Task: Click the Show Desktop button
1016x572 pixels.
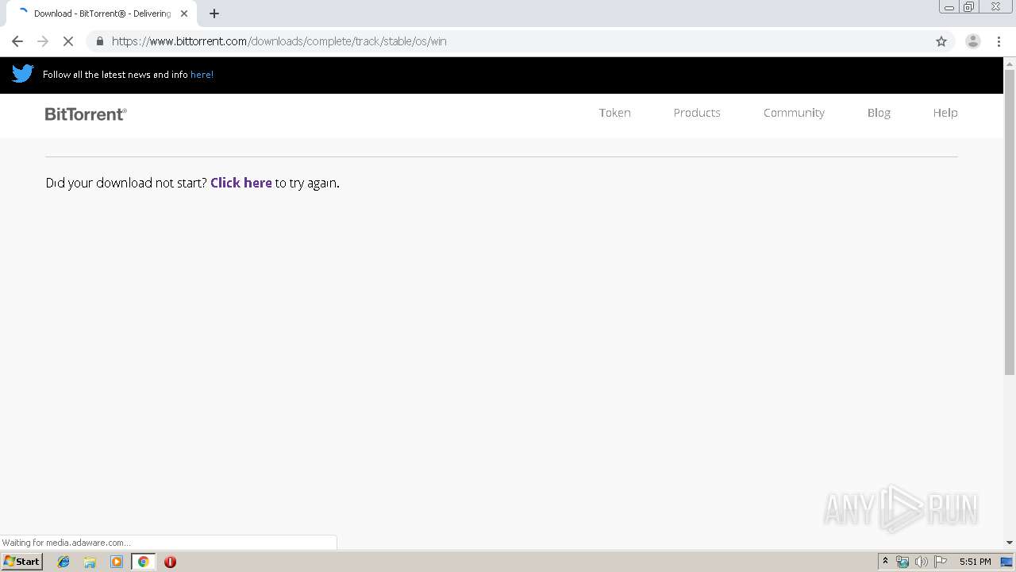Action: [1007, 562]
